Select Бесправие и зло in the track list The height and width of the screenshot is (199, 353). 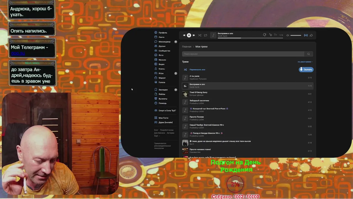(247, 86)
